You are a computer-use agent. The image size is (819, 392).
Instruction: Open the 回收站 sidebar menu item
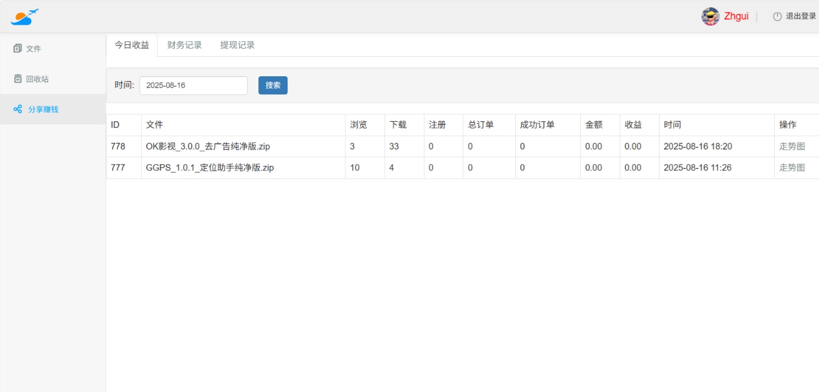37,79
